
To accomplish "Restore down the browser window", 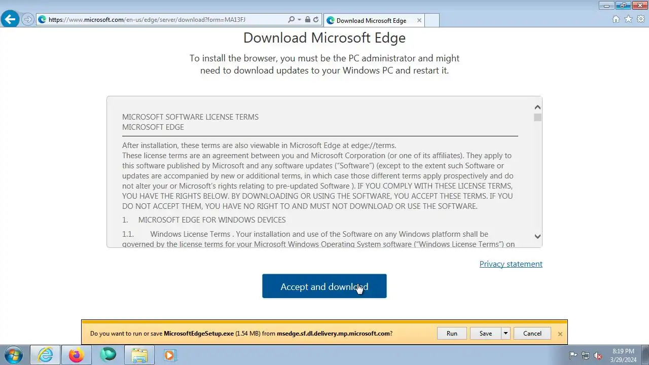I will pyautogui.click(x=623, y=6).
